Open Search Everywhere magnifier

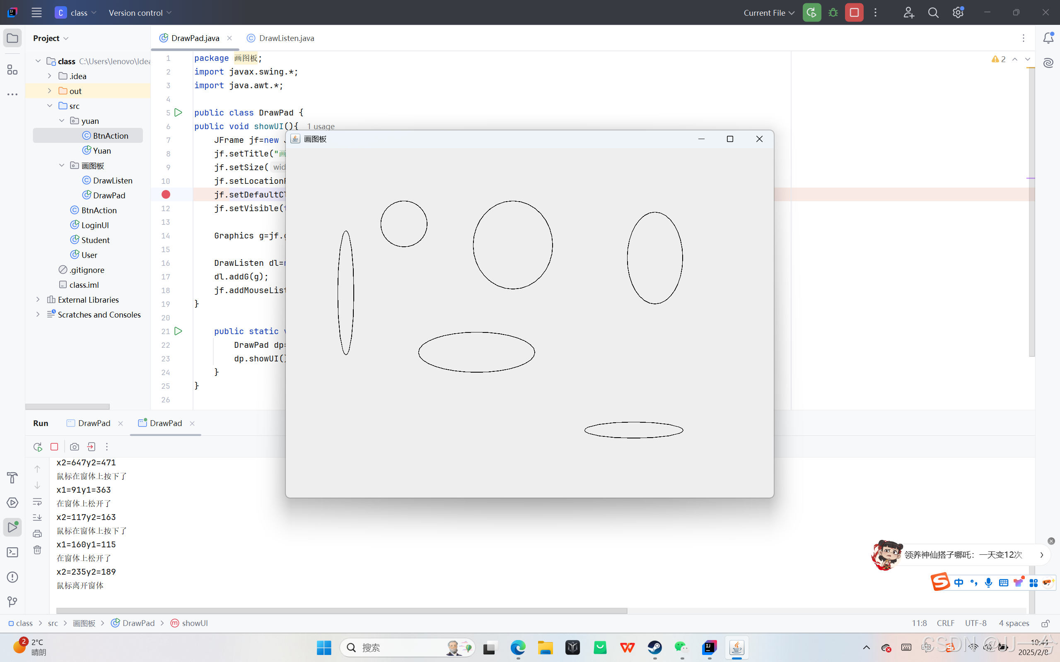[x=933, y=13]
